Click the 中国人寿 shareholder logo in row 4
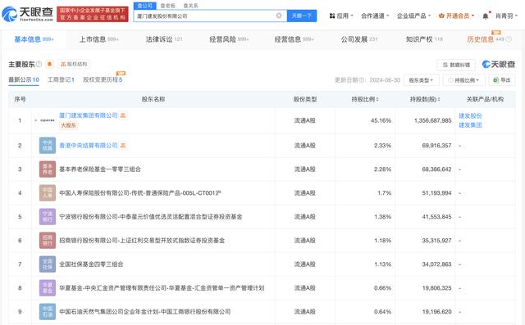 point(48,192)
